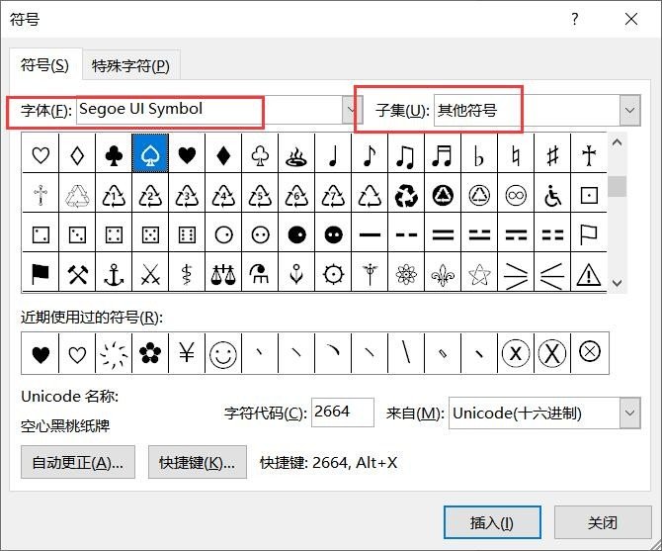This screenshot has height=551, width=662.
Task: Click the symbol grid scrollbar thumb
Action: (617, 186)
